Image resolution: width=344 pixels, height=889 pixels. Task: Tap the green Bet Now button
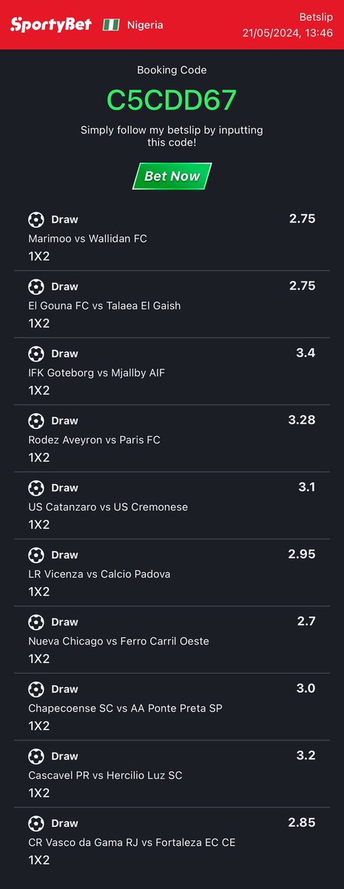[172, 176]
